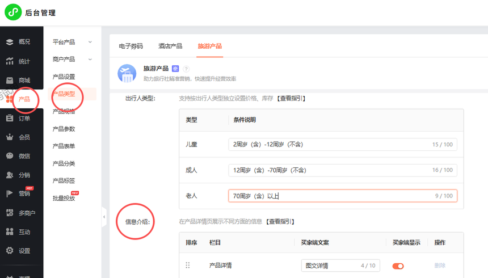Open the 营销 flag icon

click(10, 193)
